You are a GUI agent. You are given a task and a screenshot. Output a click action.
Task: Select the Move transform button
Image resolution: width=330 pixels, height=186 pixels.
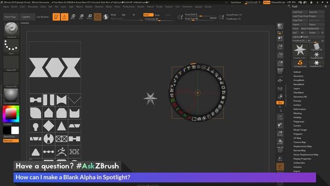tap(73, 17)
